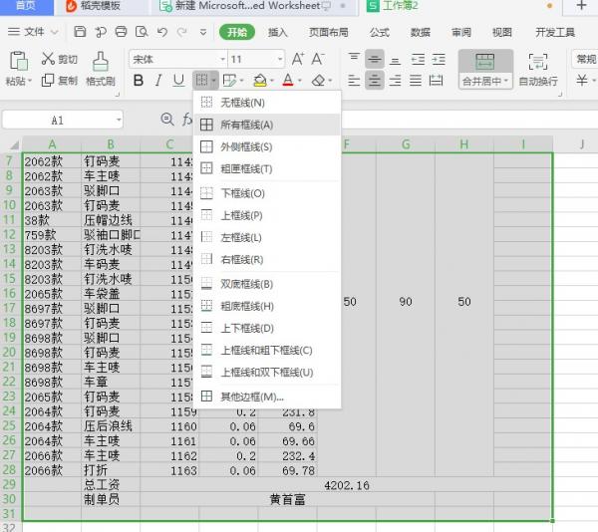The image size is (598, 532).
Task: Click the fx insert function icon
Action: 187,120
